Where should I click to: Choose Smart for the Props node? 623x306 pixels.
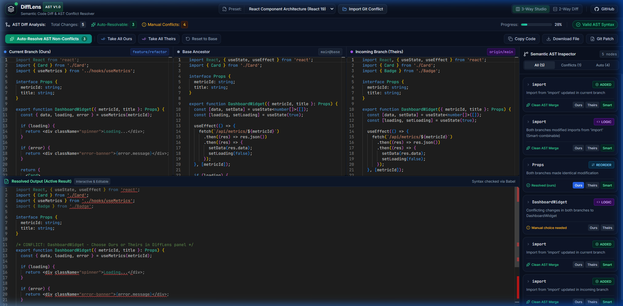coord(607,185)
